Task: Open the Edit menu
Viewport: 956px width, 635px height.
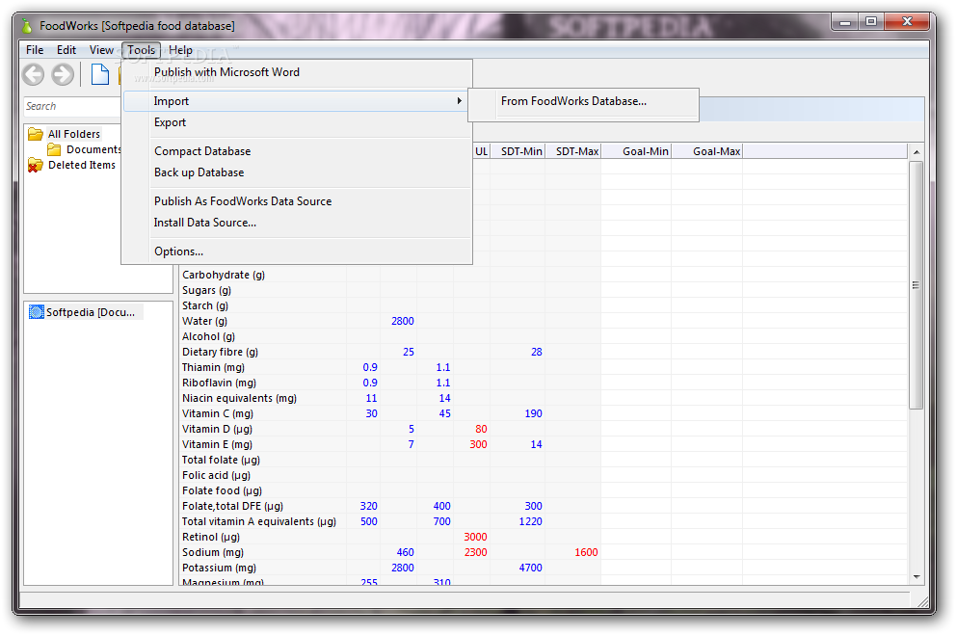Action: [66, 50]
